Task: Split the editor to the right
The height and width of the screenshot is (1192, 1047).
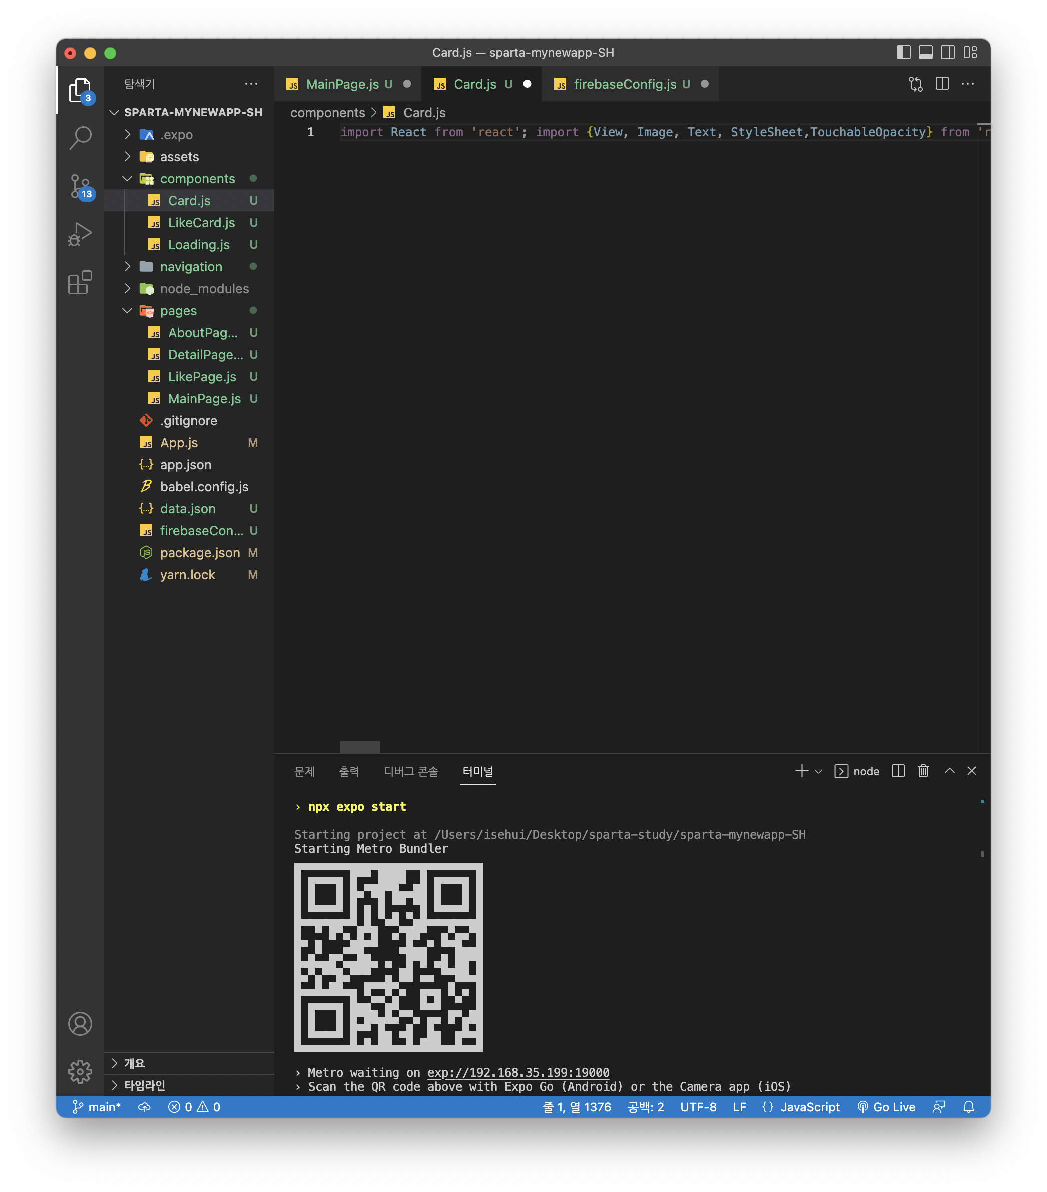Action: point(942,84)
